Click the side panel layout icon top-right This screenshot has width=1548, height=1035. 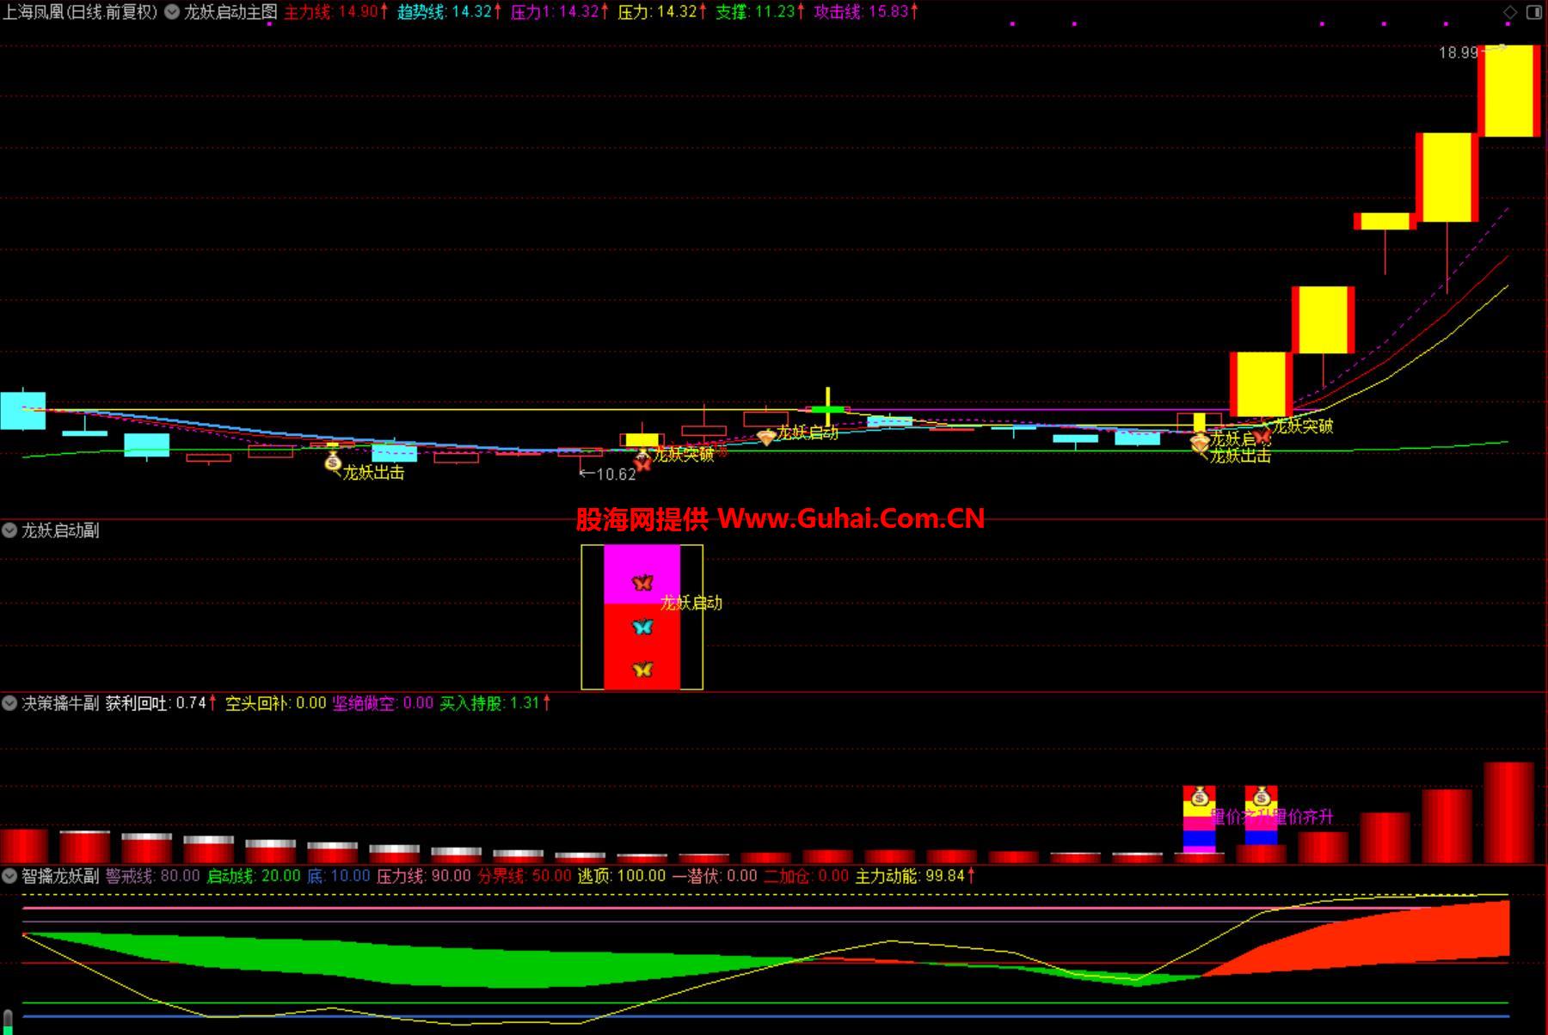(1534, 12)
